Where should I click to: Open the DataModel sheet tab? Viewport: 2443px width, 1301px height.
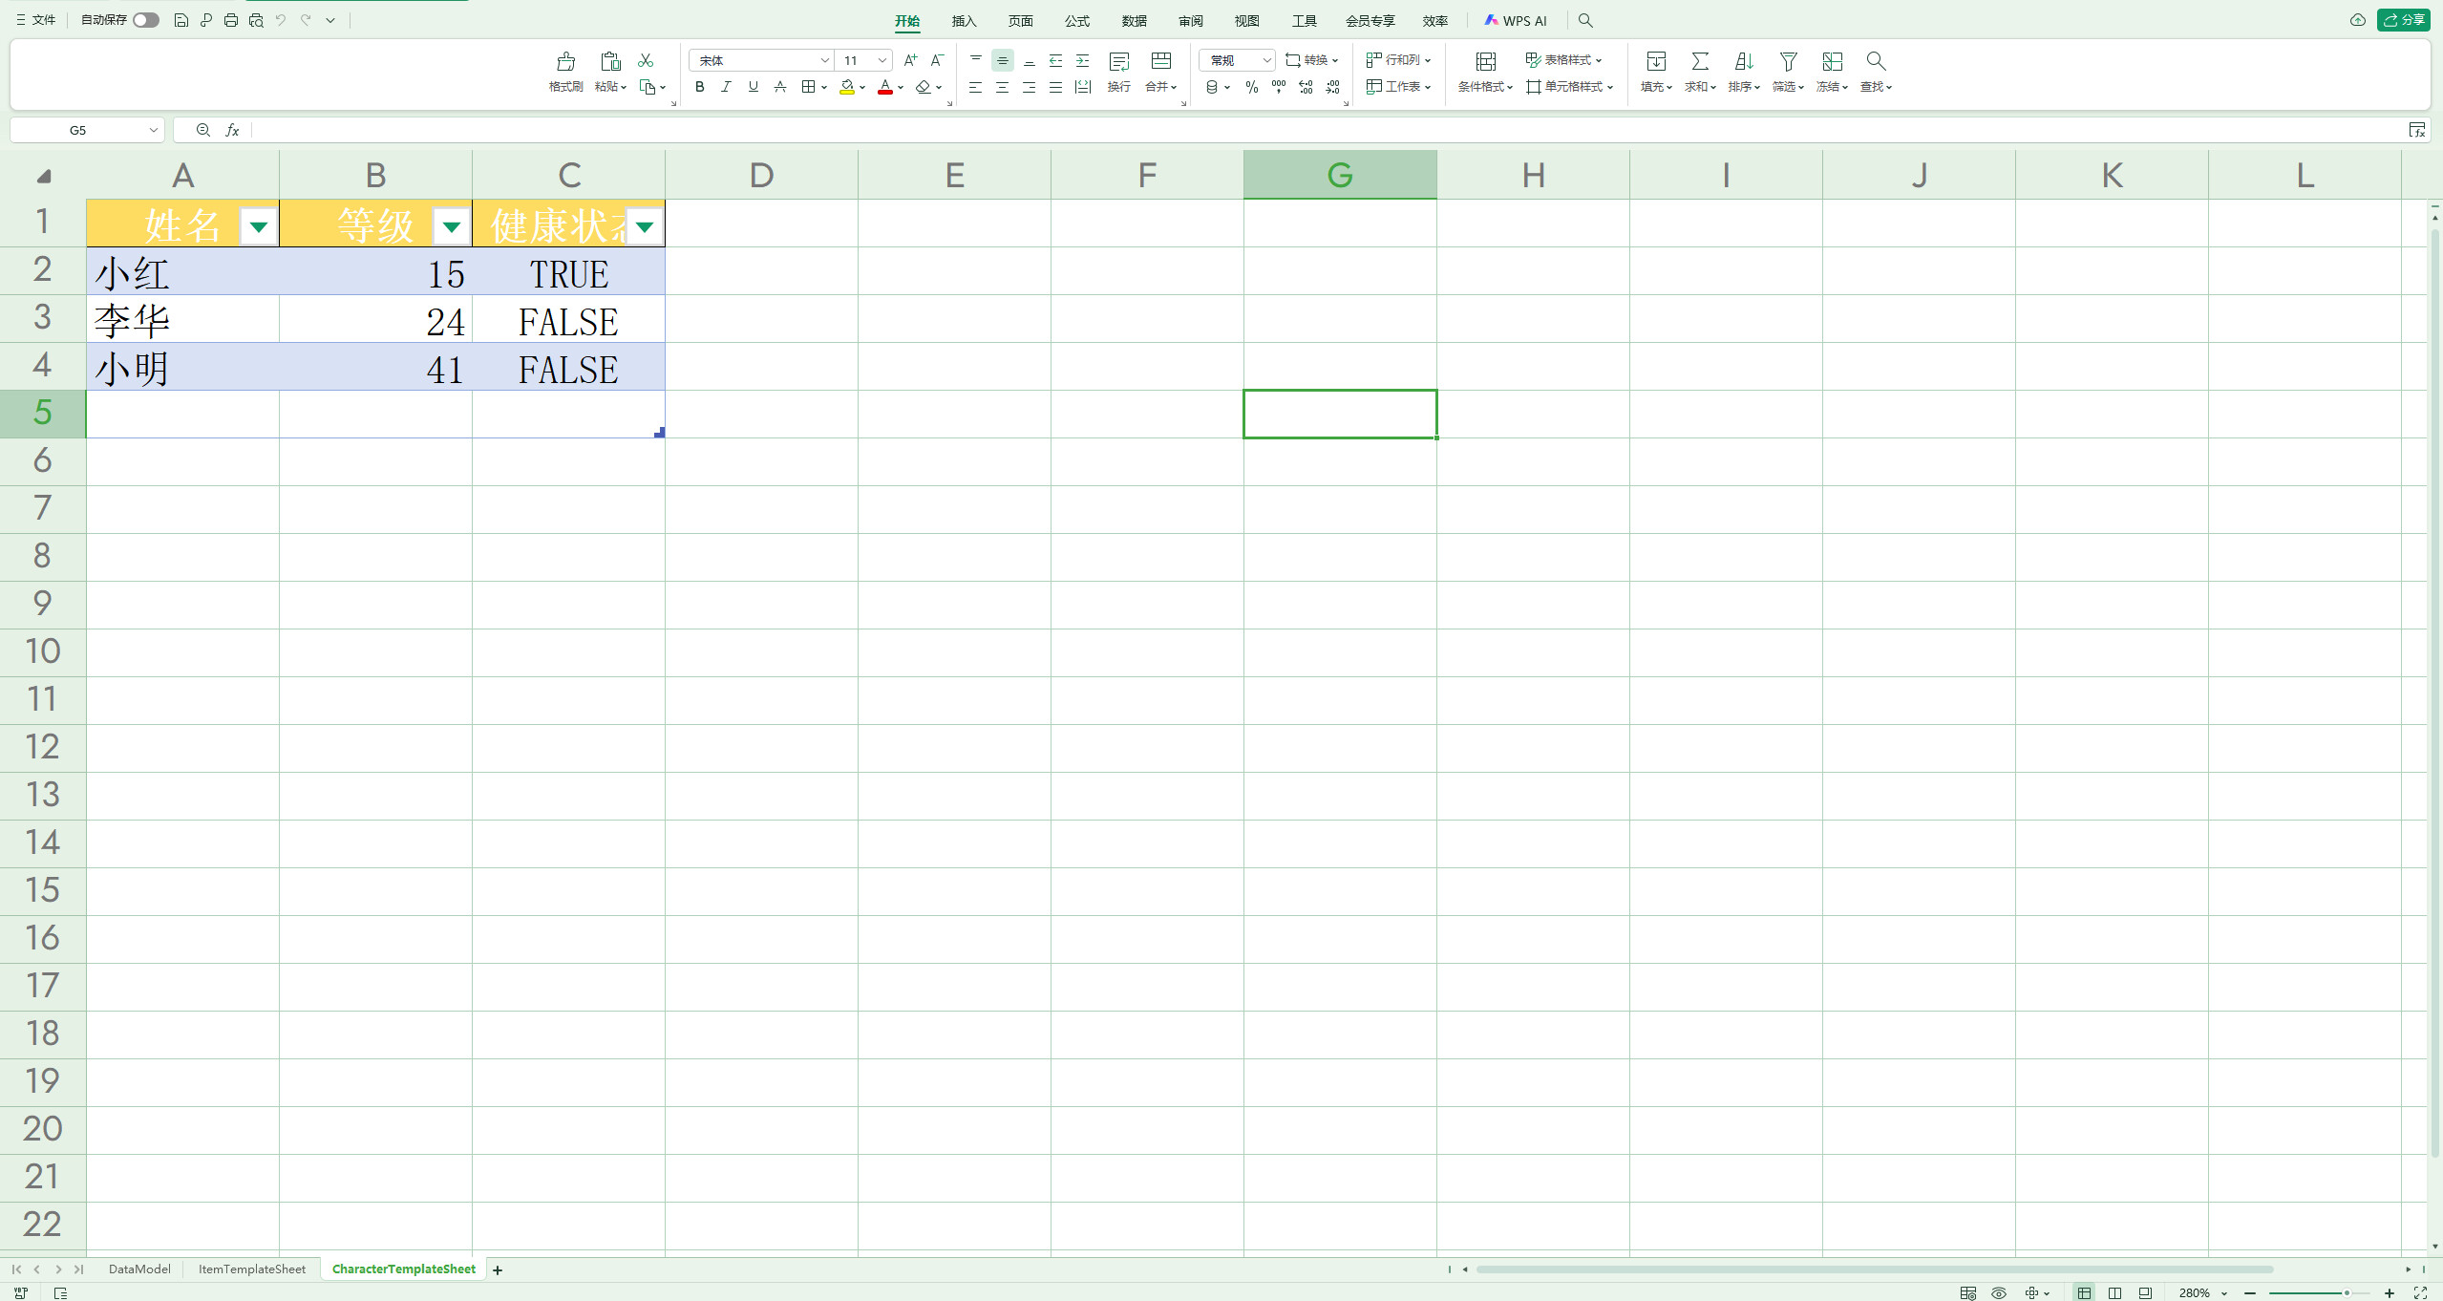coord(139,1269)
